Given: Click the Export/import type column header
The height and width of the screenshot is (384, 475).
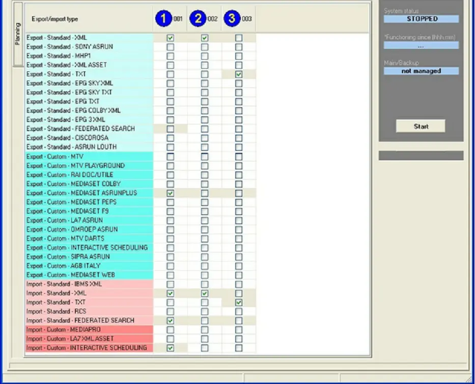Looking at the screenshot, I should (x=55, y=19).
